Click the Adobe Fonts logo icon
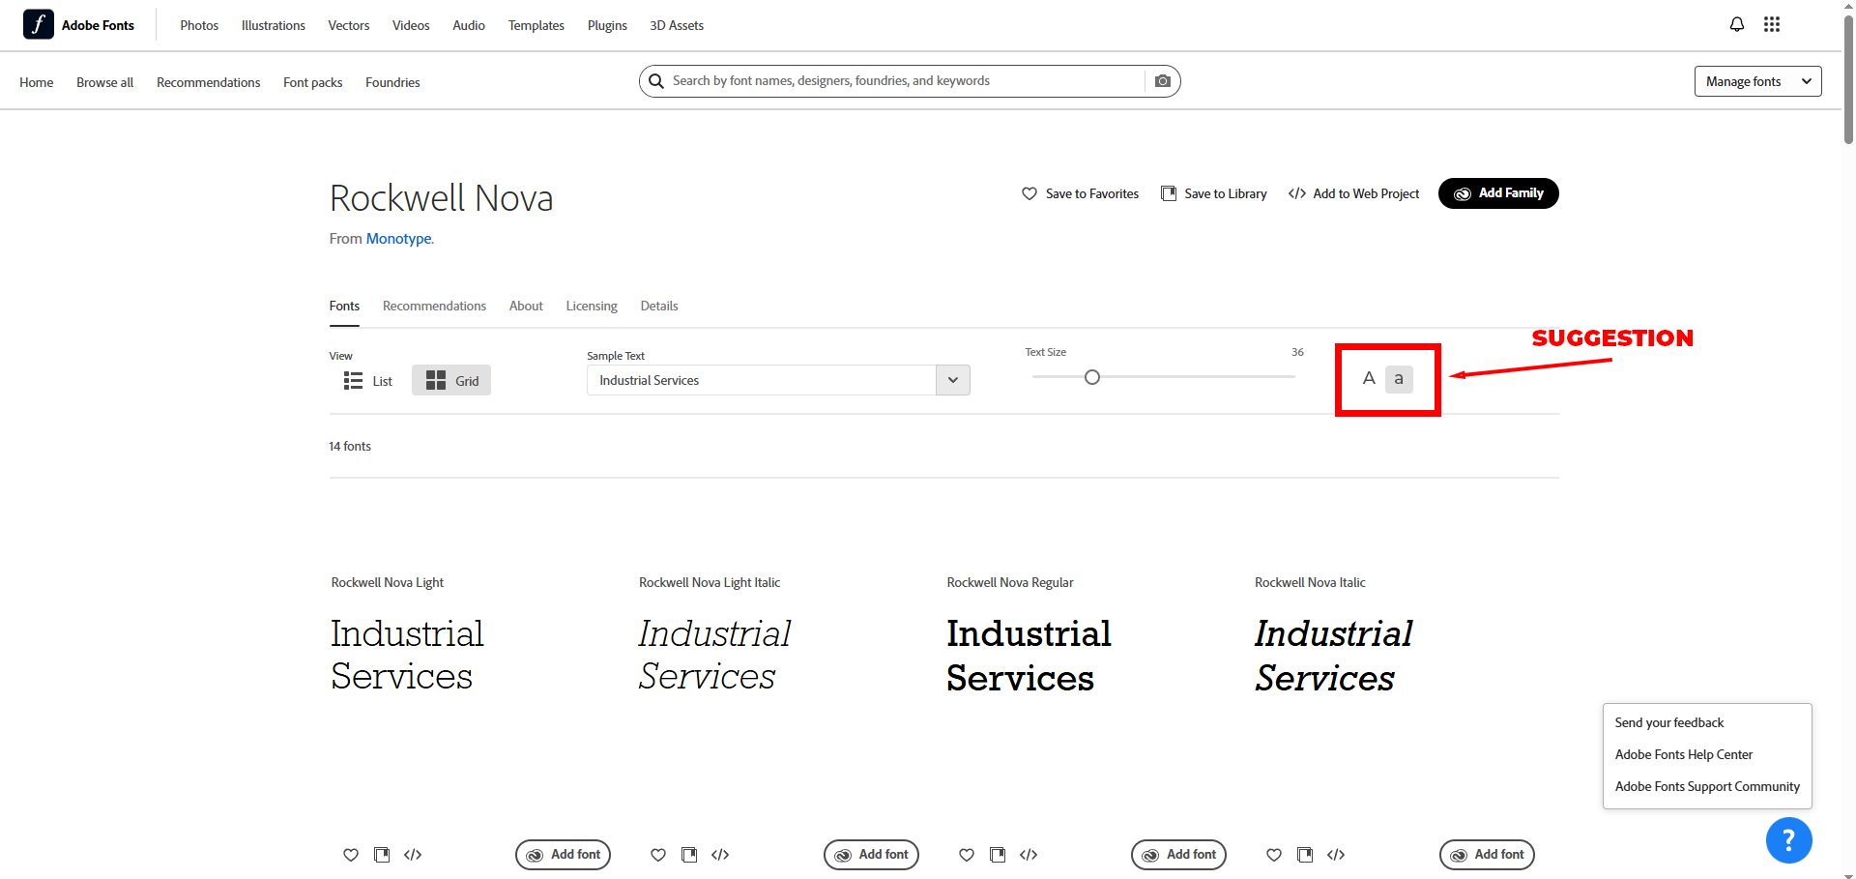This screenshot has width=1856, height=879. pyautogui.click(x=39, y=24)
